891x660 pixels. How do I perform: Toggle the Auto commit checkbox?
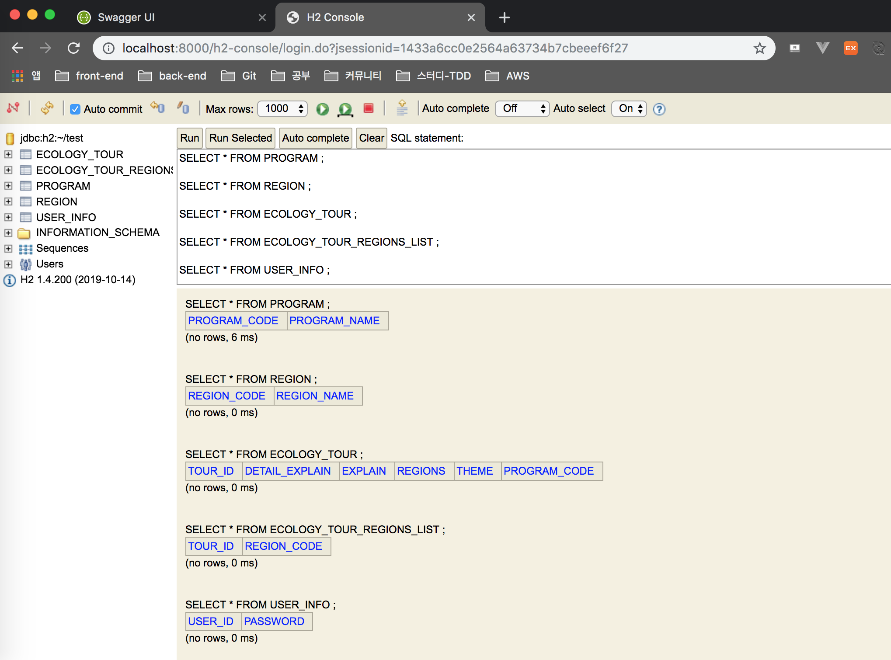coord(75,109)
